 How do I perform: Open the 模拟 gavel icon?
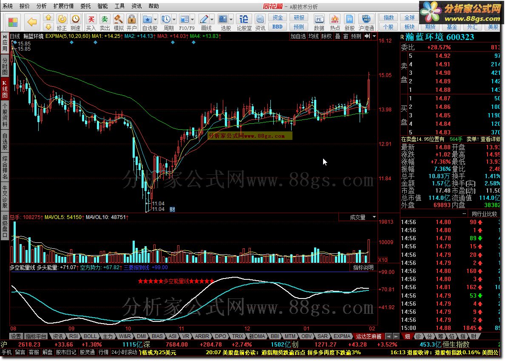tap(118, 22)
